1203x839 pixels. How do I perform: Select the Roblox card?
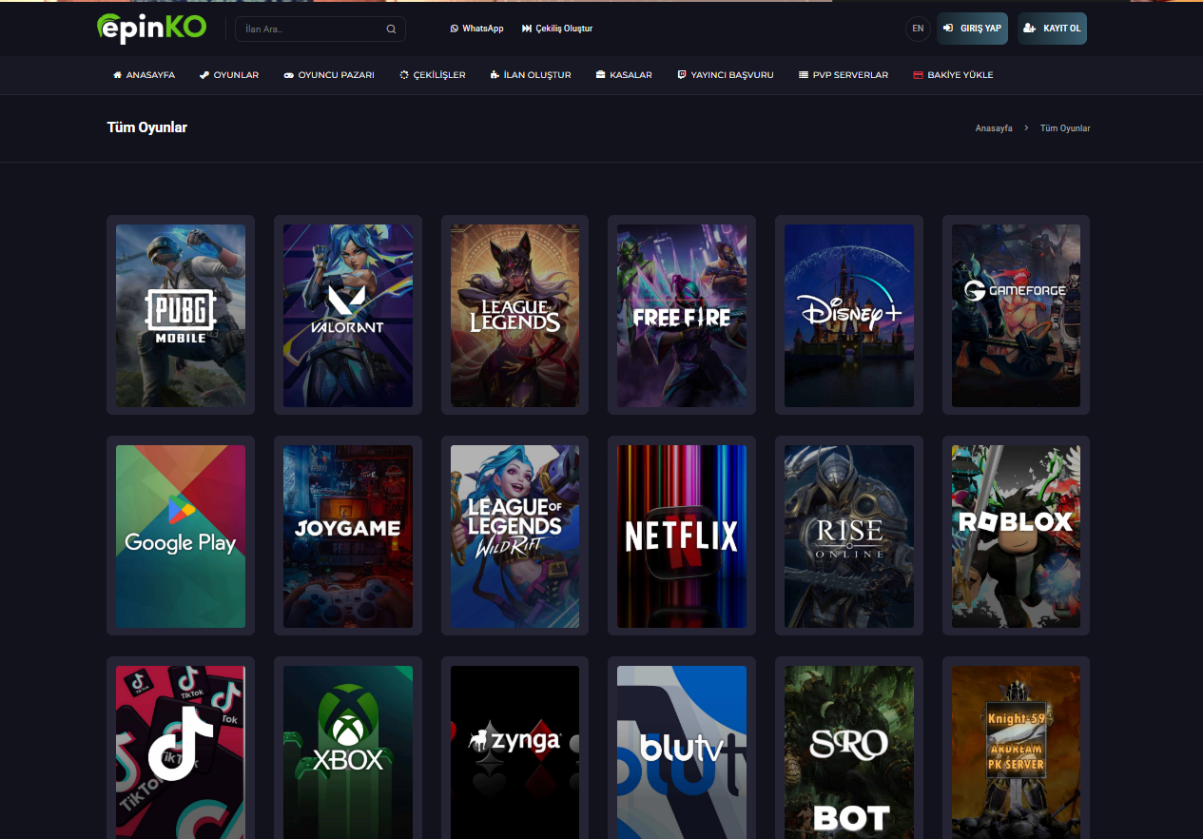pos(1017,536)
